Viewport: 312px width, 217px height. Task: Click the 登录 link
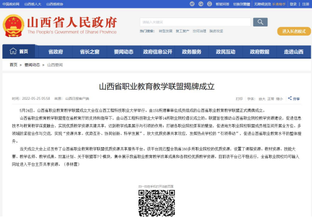[x=293, y=4]
